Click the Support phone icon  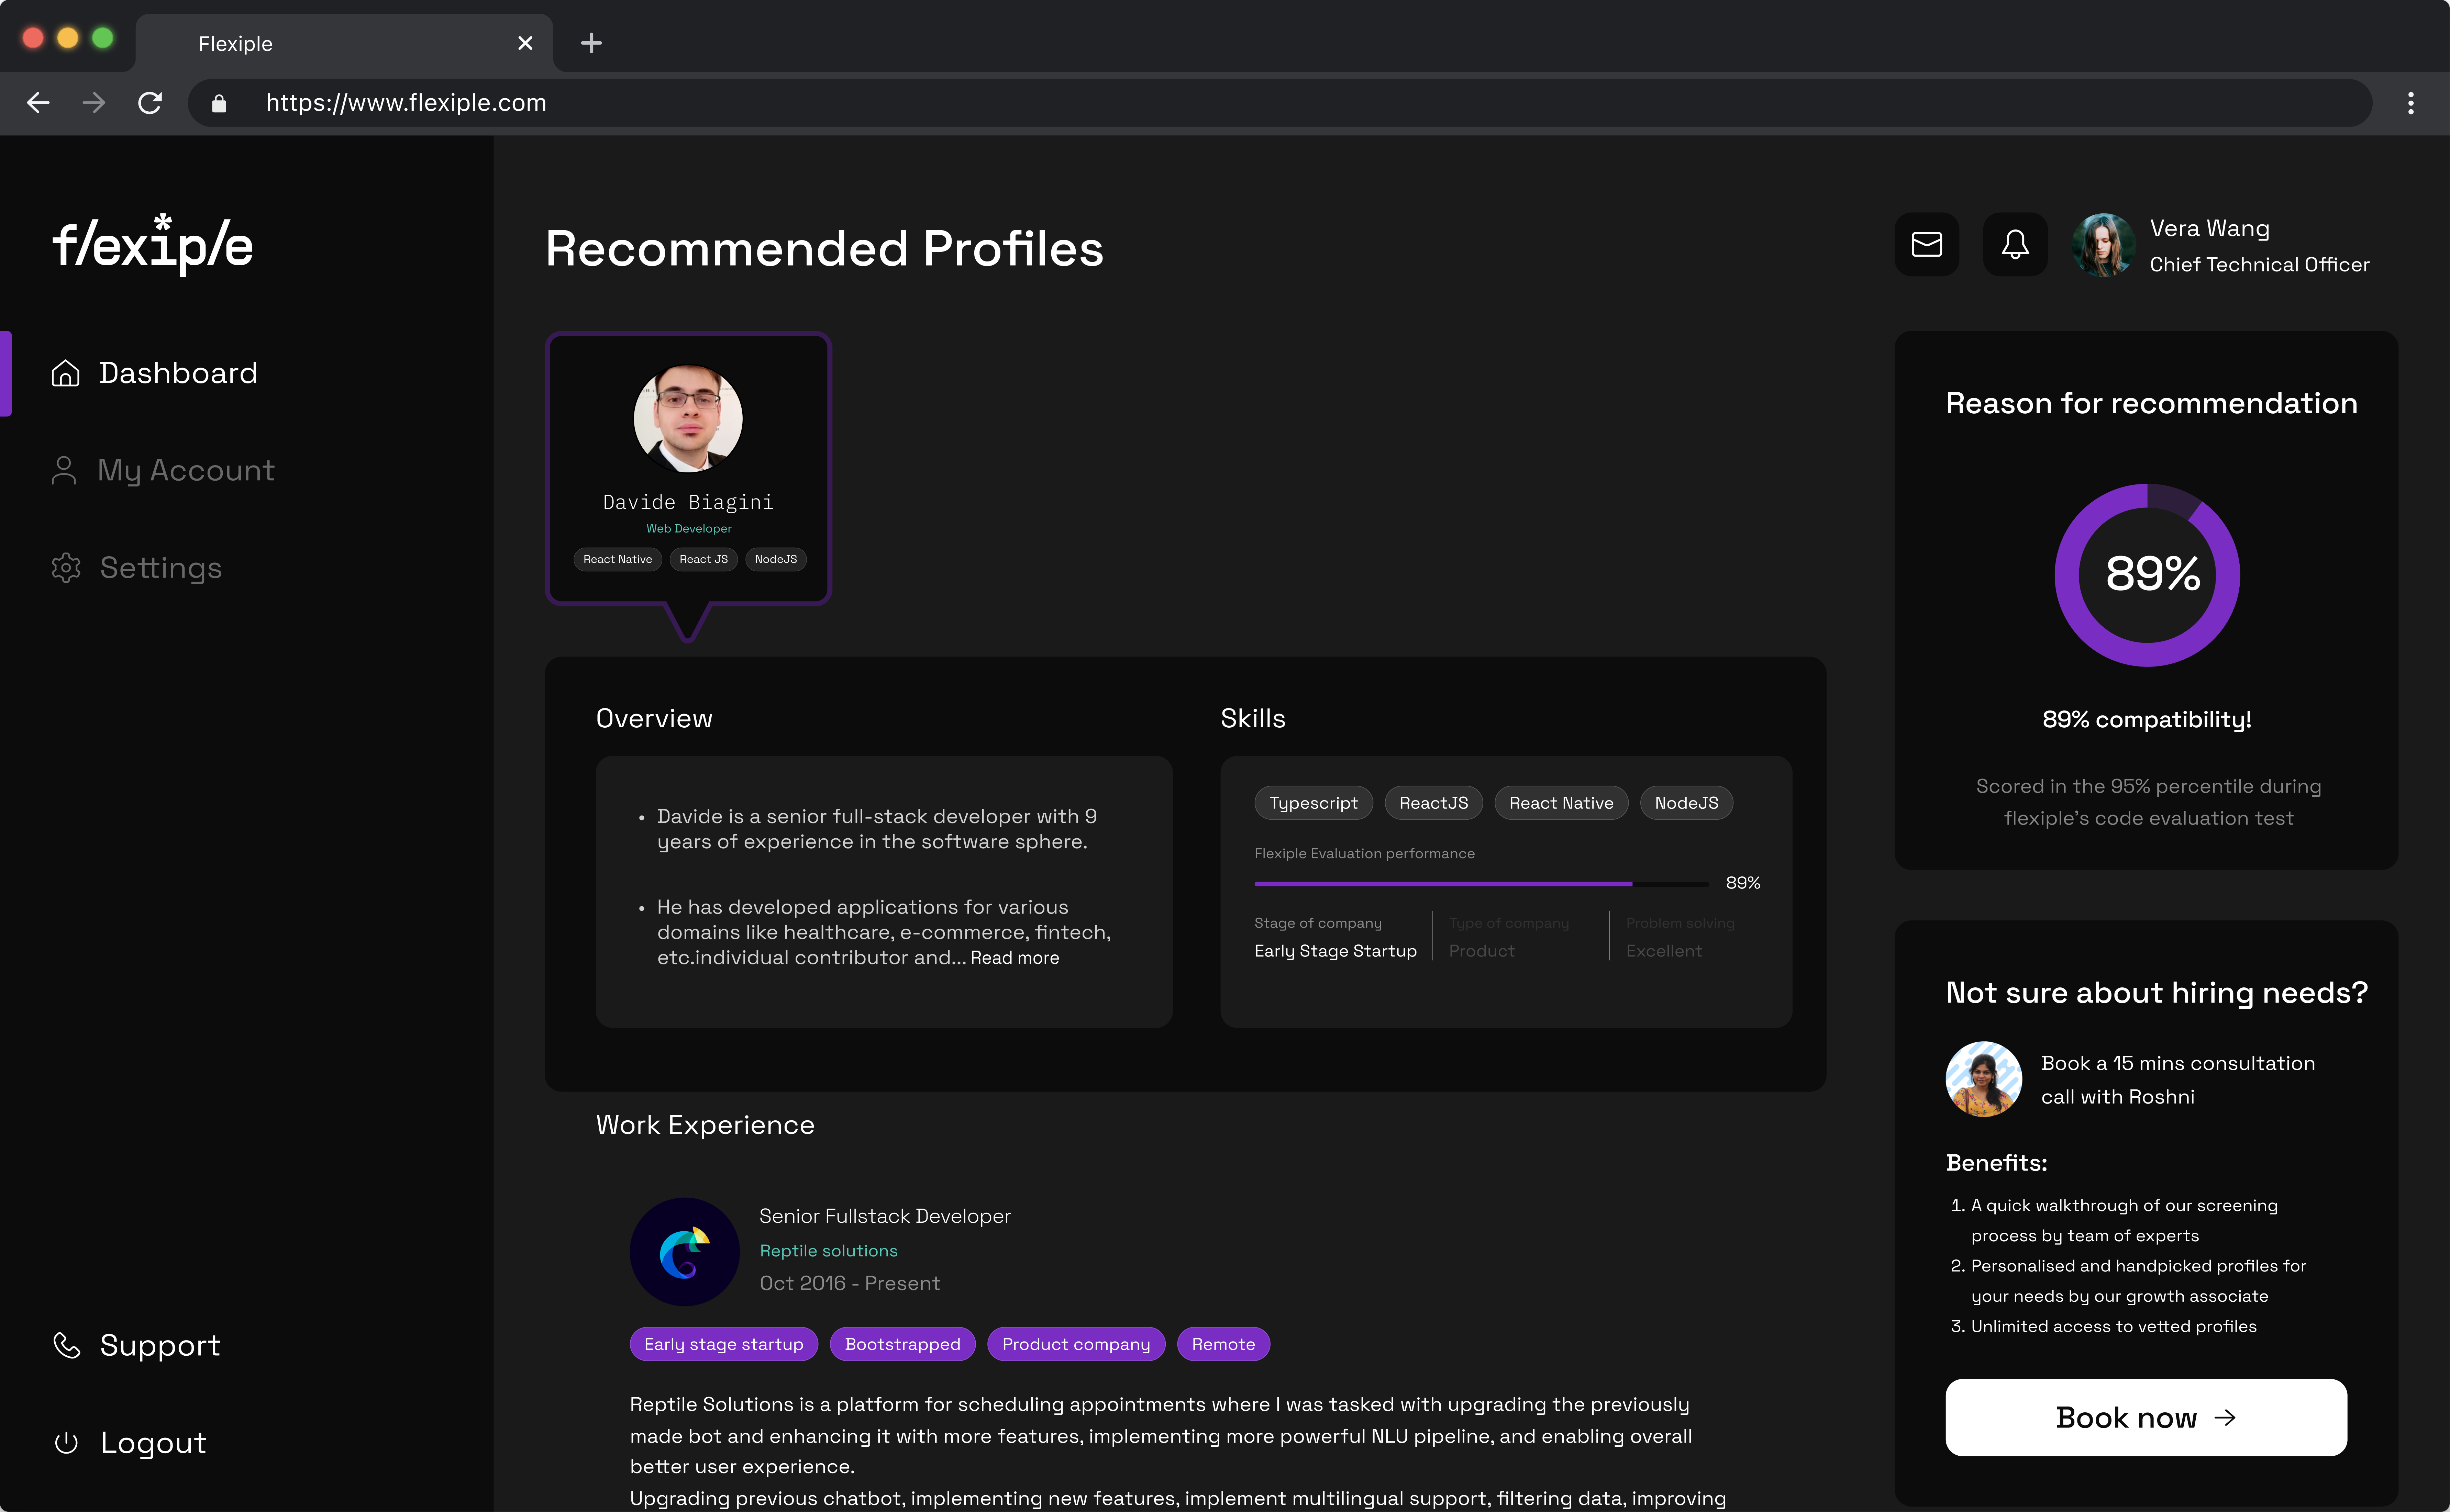click(x=66, y=1345)
